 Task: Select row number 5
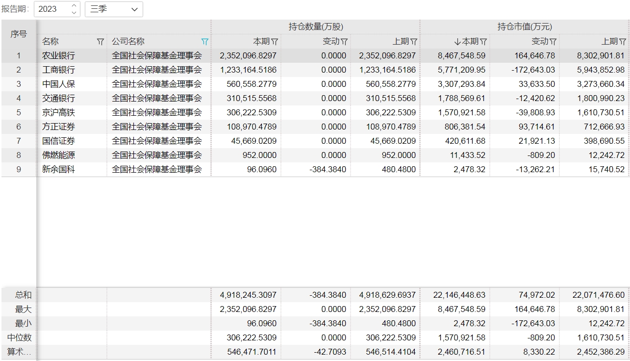19,113
